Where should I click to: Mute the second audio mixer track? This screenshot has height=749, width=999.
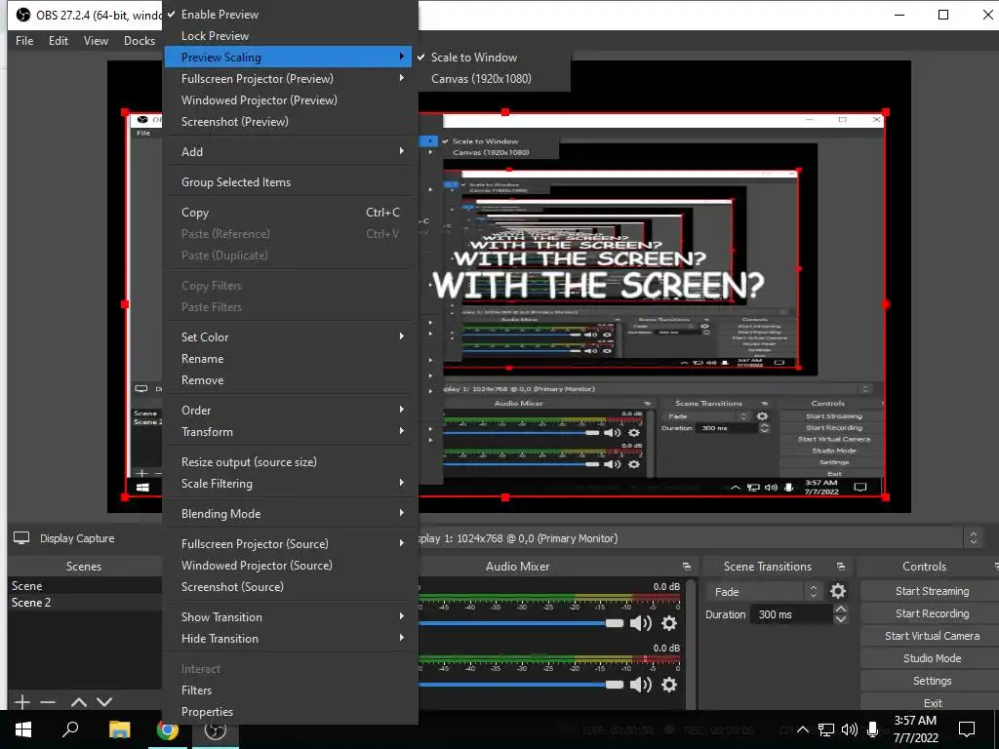(x=640, y=685)
